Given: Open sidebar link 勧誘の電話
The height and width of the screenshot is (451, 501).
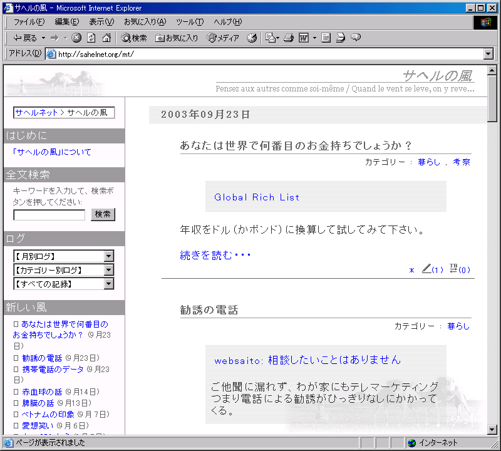Looking at the screenshot, I should tap(42, 358).
